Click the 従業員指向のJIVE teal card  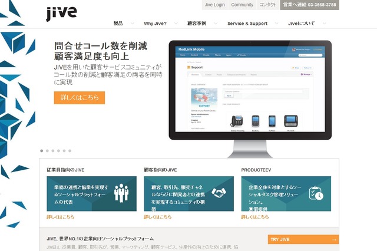tap(92, 194)
